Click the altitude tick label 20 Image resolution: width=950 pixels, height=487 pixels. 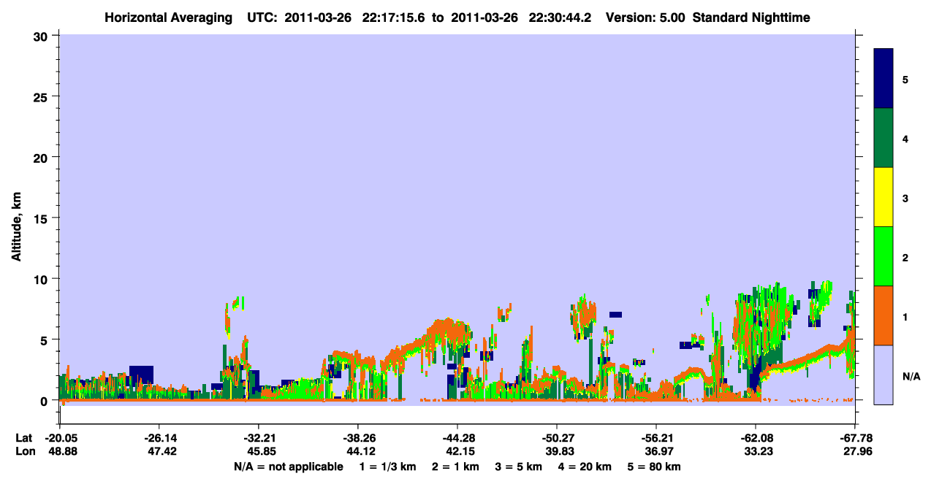(x=42, y=157)
